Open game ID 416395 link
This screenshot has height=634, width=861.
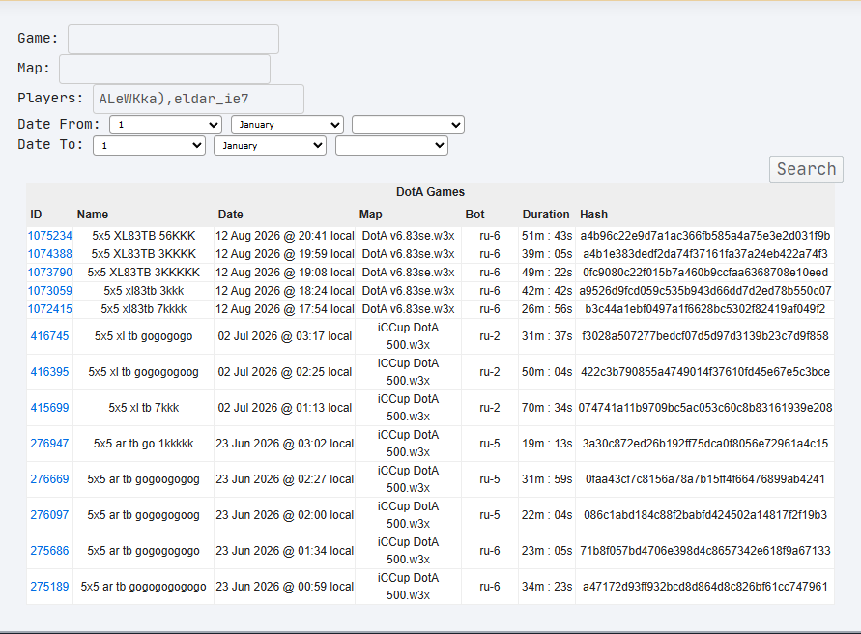49,372
